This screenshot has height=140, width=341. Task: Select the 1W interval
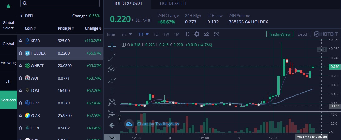click(x=166, y=34)
